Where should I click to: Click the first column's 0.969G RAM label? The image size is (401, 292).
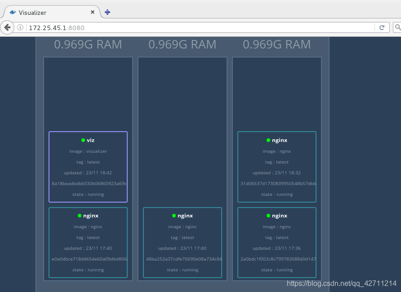pos(88,44)
